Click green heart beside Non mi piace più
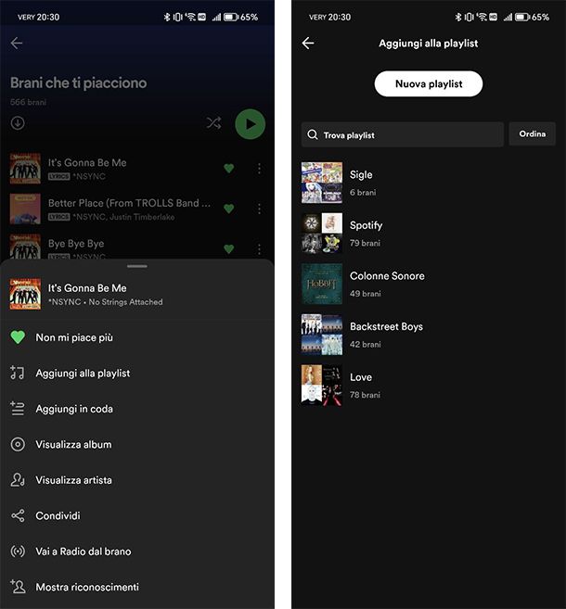Image resolution: width=566 pixels, height=609 pixels. 18,337
